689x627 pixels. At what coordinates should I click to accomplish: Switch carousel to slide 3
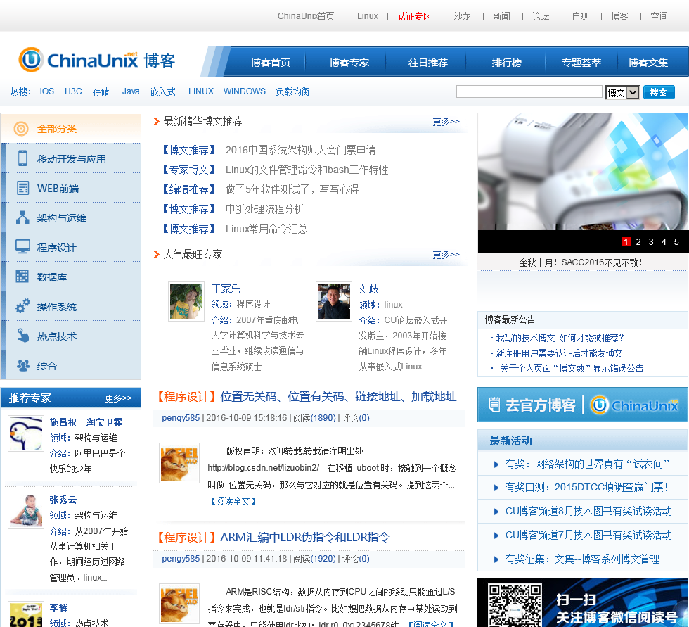(651, 242)
